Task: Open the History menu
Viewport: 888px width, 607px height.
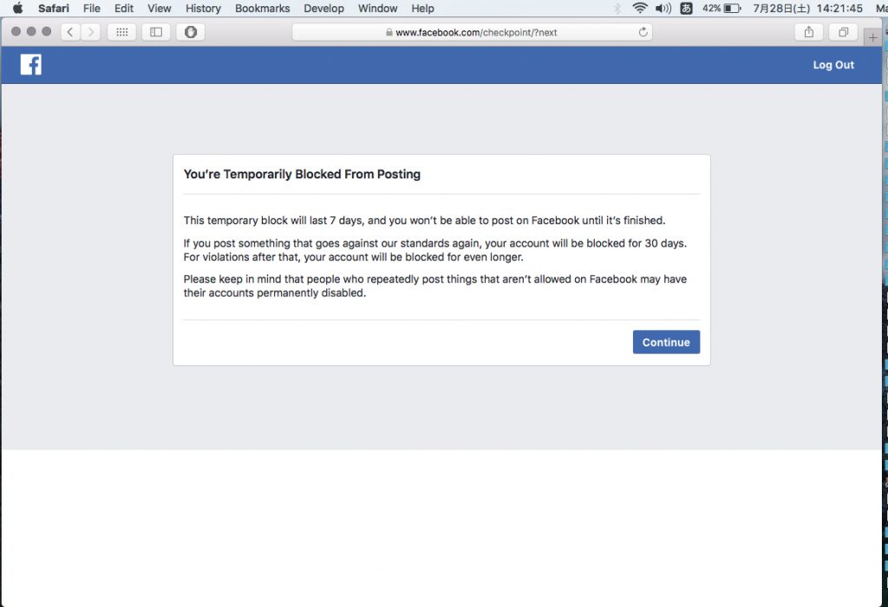Action: [x=203, y=9]
